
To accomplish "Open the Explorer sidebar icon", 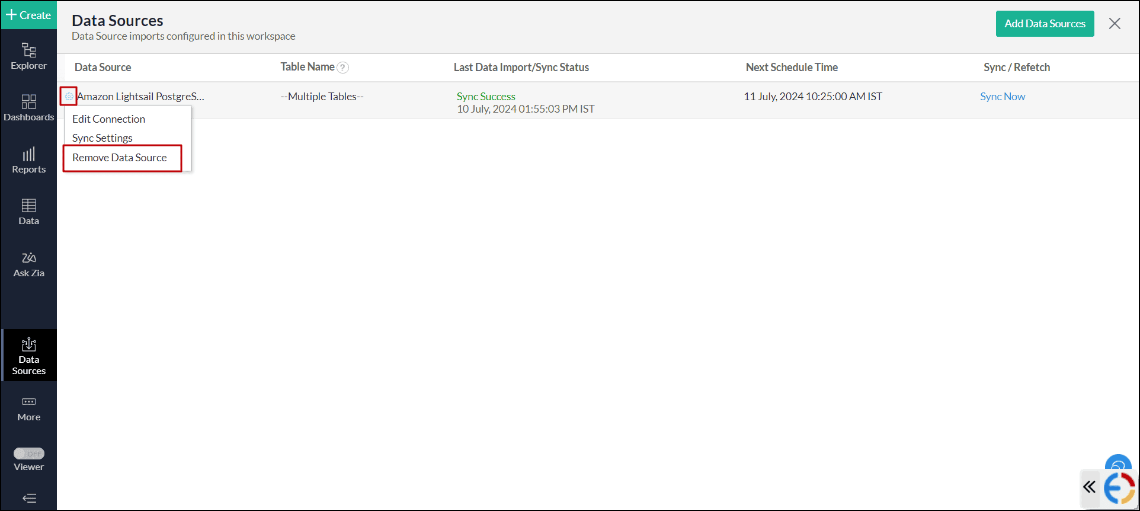I will (x=28, y=56).
